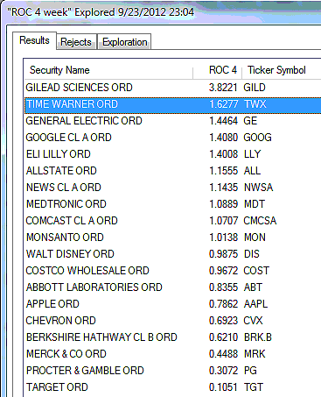This screenshot has width=321, height=397.
Task: Click the AAPL ticker symbol
Action: 255,304
